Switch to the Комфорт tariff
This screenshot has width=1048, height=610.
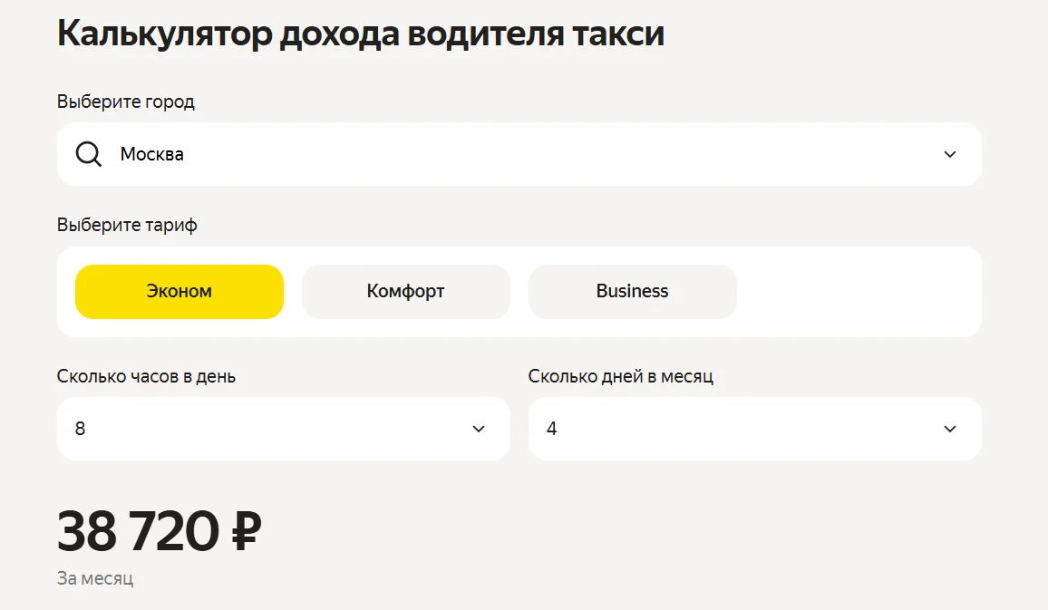click(x=406, y=292)
